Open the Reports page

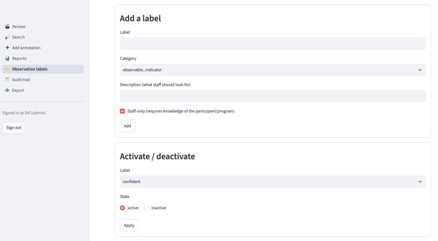[x=43, y=58]
